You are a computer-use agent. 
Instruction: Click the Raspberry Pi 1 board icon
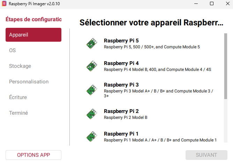click(92, 137)
